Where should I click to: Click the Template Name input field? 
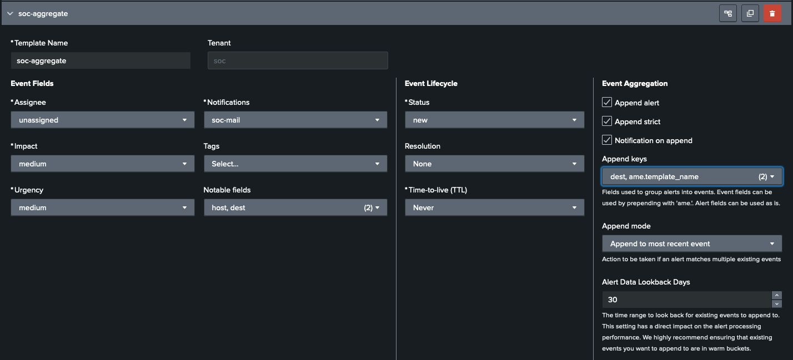(x=100, y=60)
